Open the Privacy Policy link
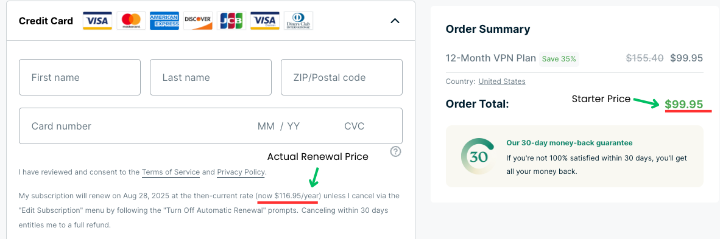 [x=241, y=172]
